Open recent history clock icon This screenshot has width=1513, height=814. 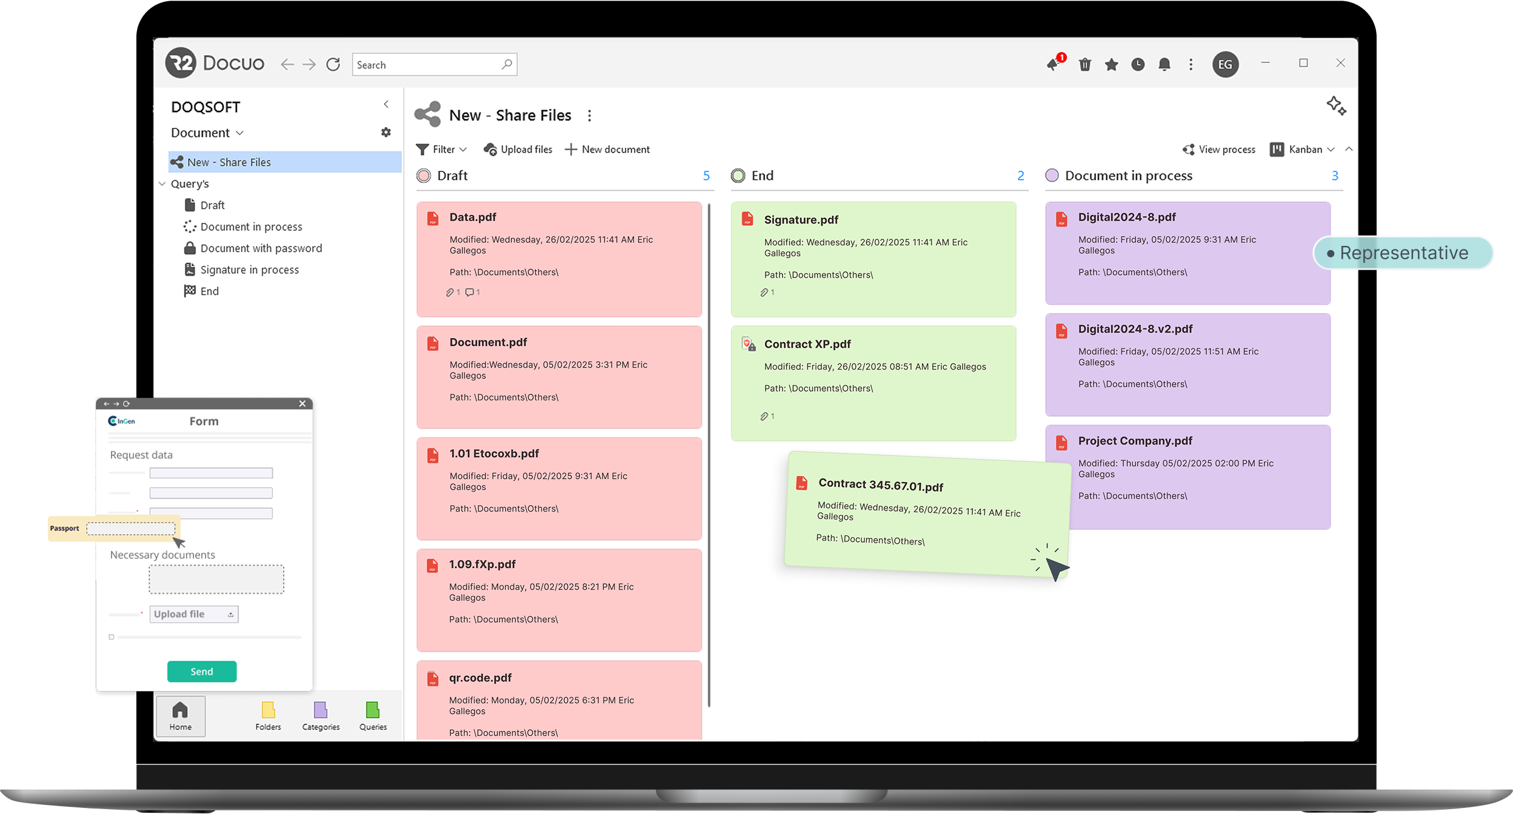pyautogui.click(x=1138, y=64)
